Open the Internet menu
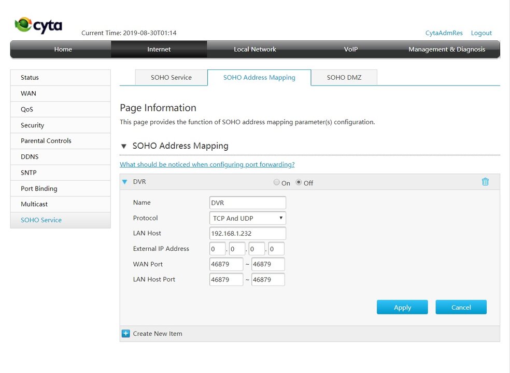Viewport: 510px width, 373px height. tap(159, 49)
